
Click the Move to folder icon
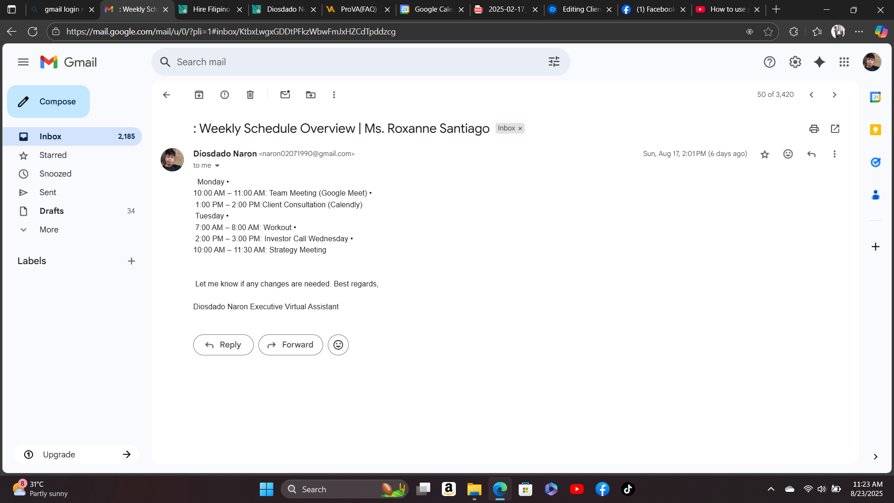[x=311, y=95]
